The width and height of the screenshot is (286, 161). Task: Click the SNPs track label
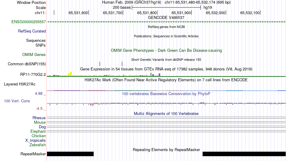[x=41, y=45]
